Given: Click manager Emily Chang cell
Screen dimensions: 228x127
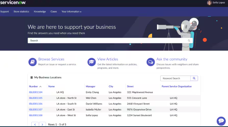Looking at the screenshot, I should coord(92,92).
